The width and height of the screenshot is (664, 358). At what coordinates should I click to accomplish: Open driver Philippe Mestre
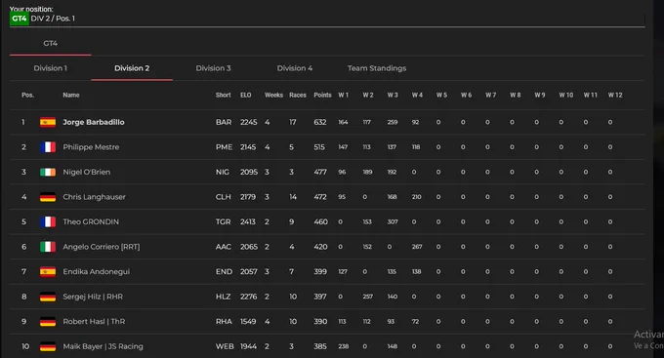coord(91,147)
